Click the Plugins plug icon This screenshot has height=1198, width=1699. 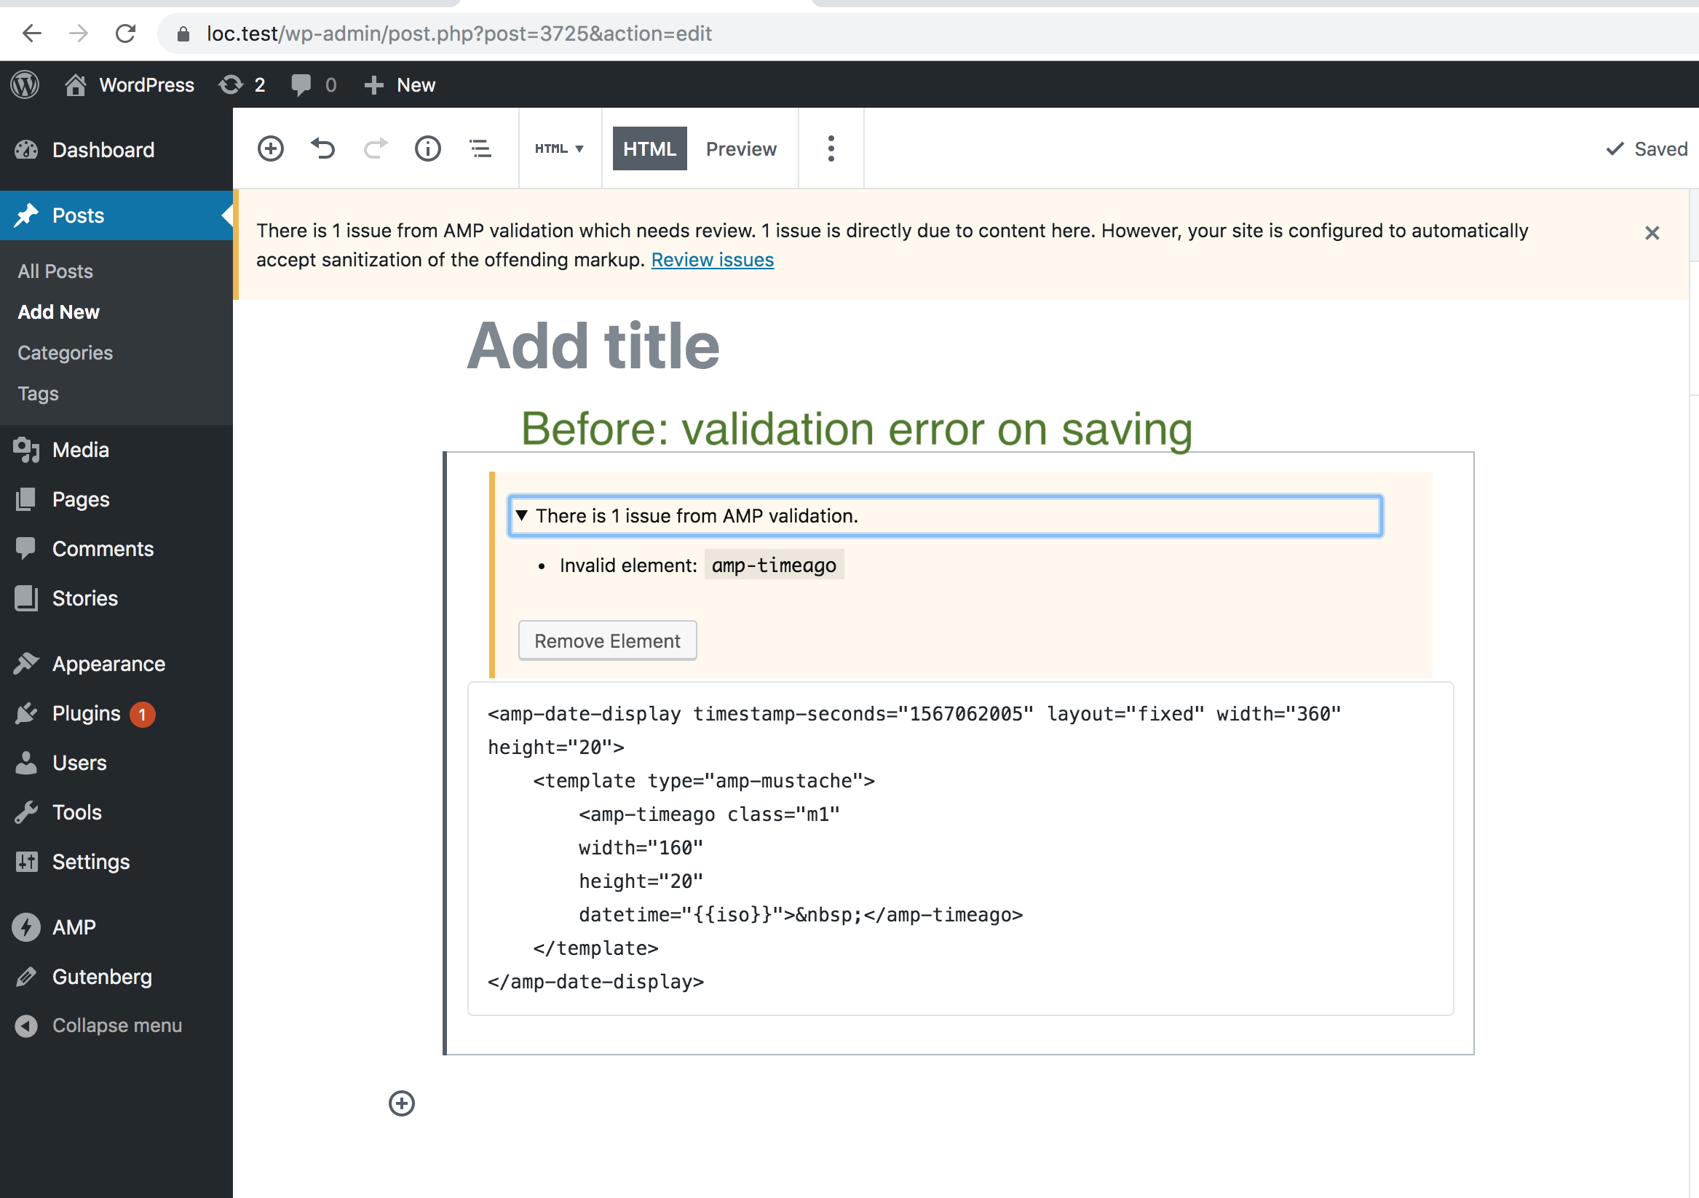click(x=26, y=713)
